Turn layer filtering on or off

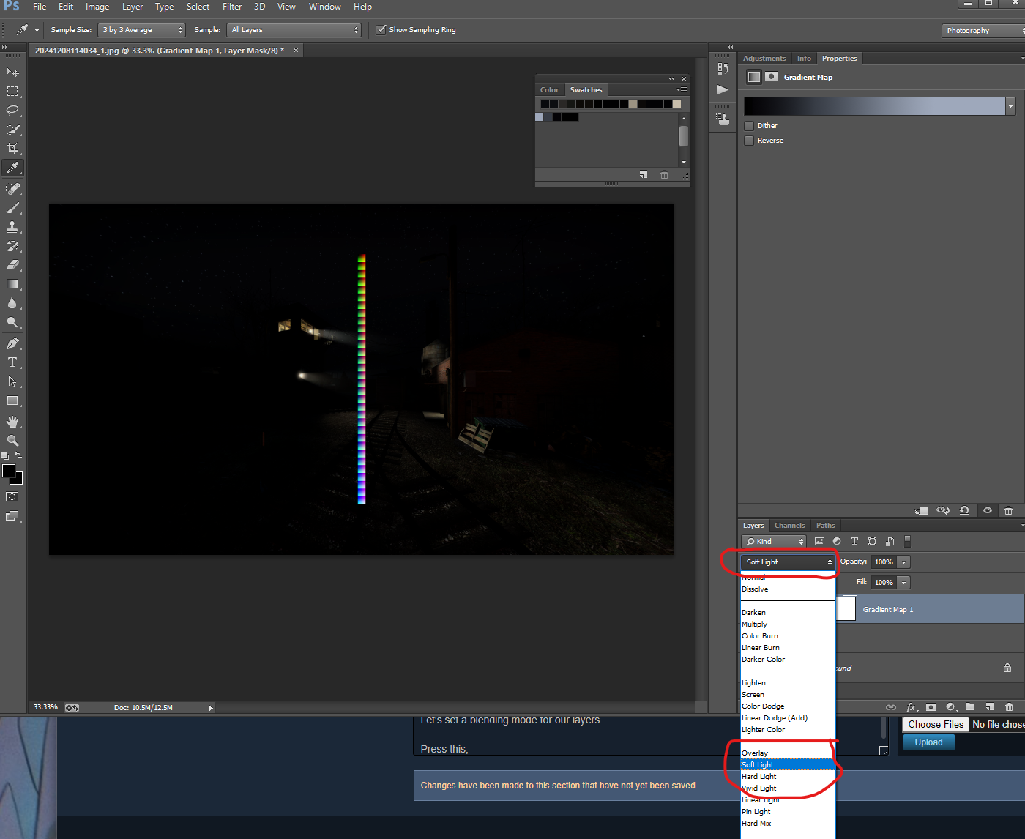coord(908,542)
